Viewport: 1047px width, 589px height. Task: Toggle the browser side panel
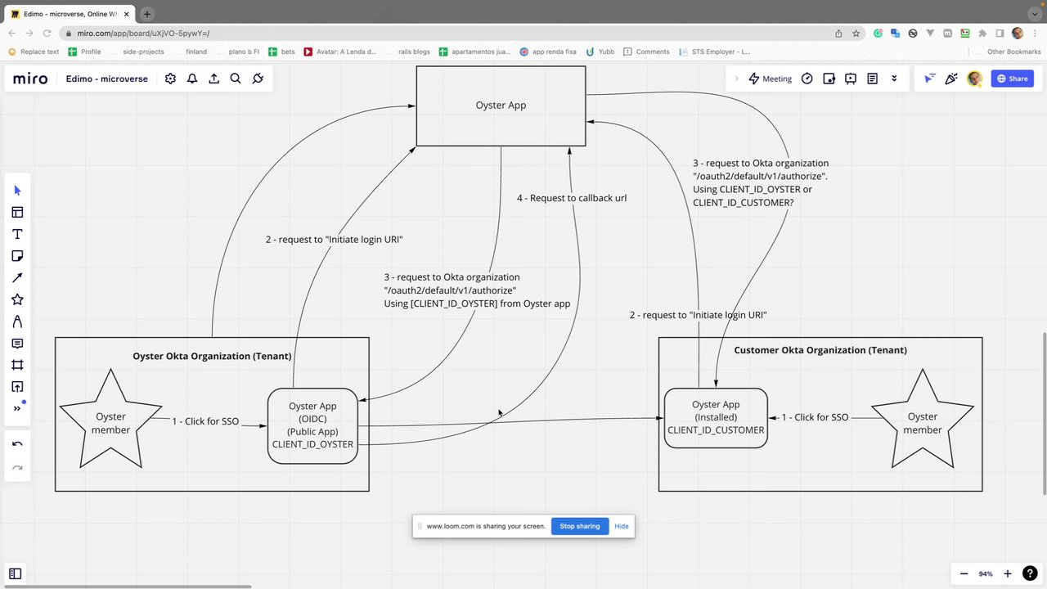pyautogui.click(x=1000, y=34)
